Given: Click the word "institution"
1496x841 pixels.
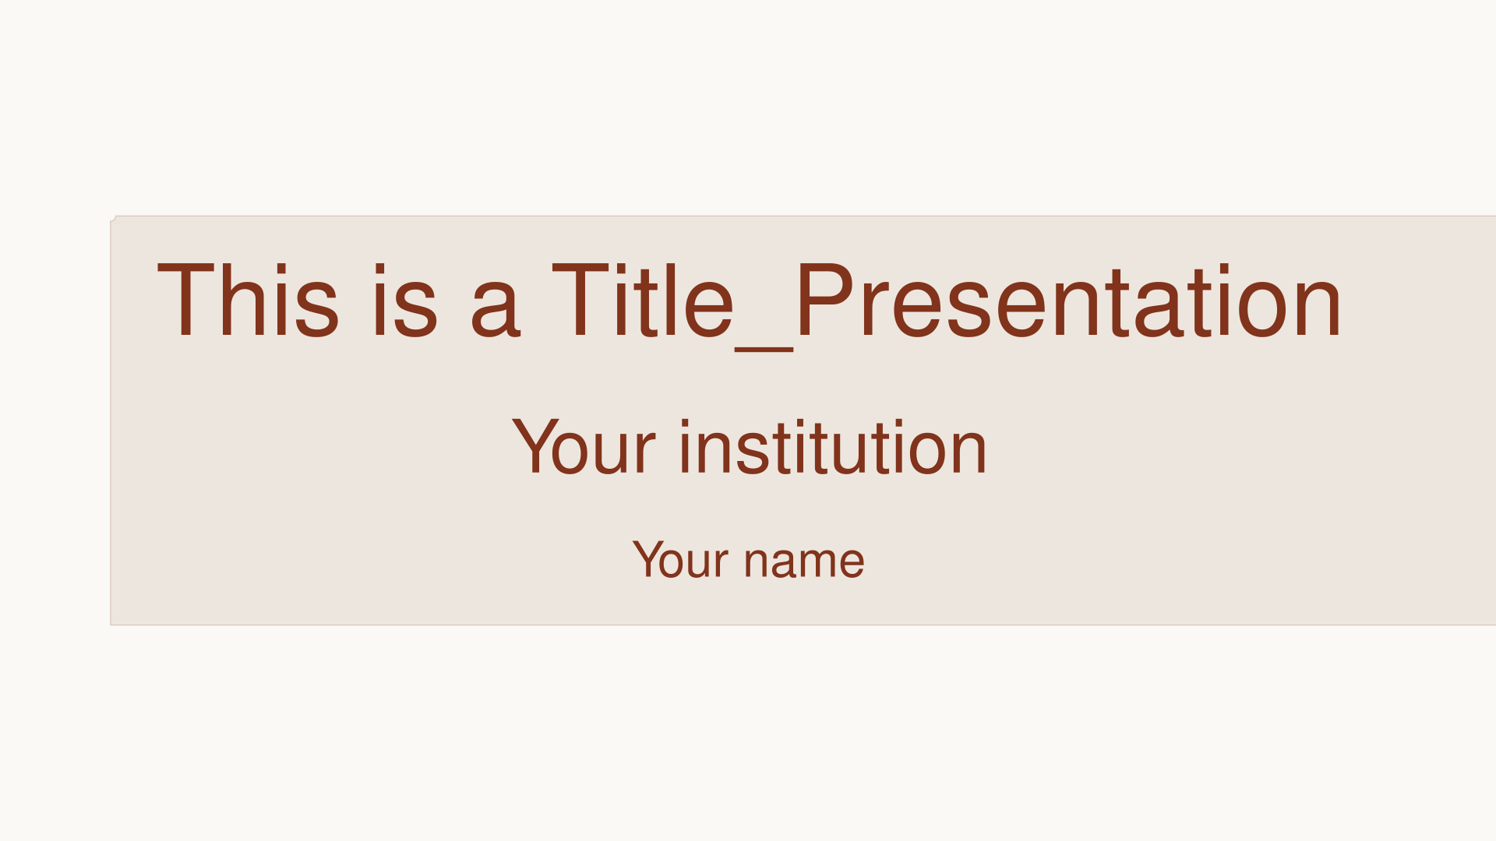Looking at the screenshot, I should (833, 447).
